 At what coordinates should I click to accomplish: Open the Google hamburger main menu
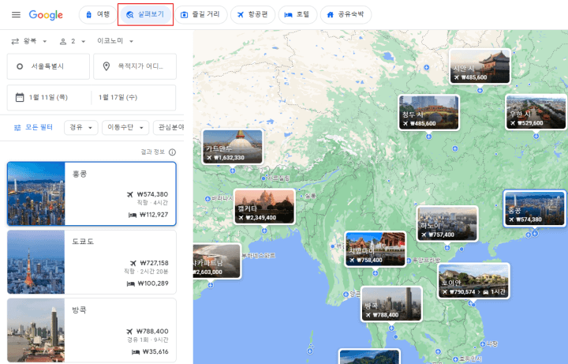(16, 15)
